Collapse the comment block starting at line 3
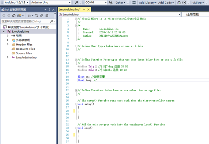 [76, 26]
